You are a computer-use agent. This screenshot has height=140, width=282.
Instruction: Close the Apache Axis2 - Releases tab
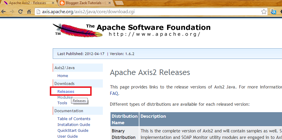pos(53,3)
